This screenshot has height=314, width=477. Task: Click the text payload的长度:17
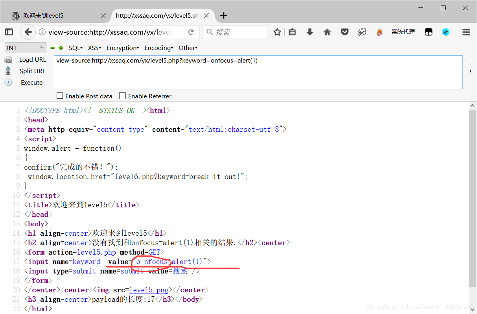121,299
